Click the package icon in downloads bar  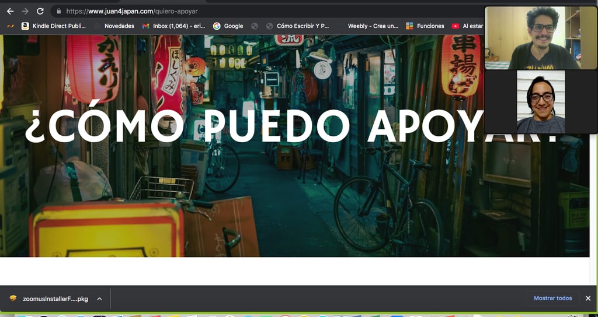pyautogui.click(x=13, y=298)
